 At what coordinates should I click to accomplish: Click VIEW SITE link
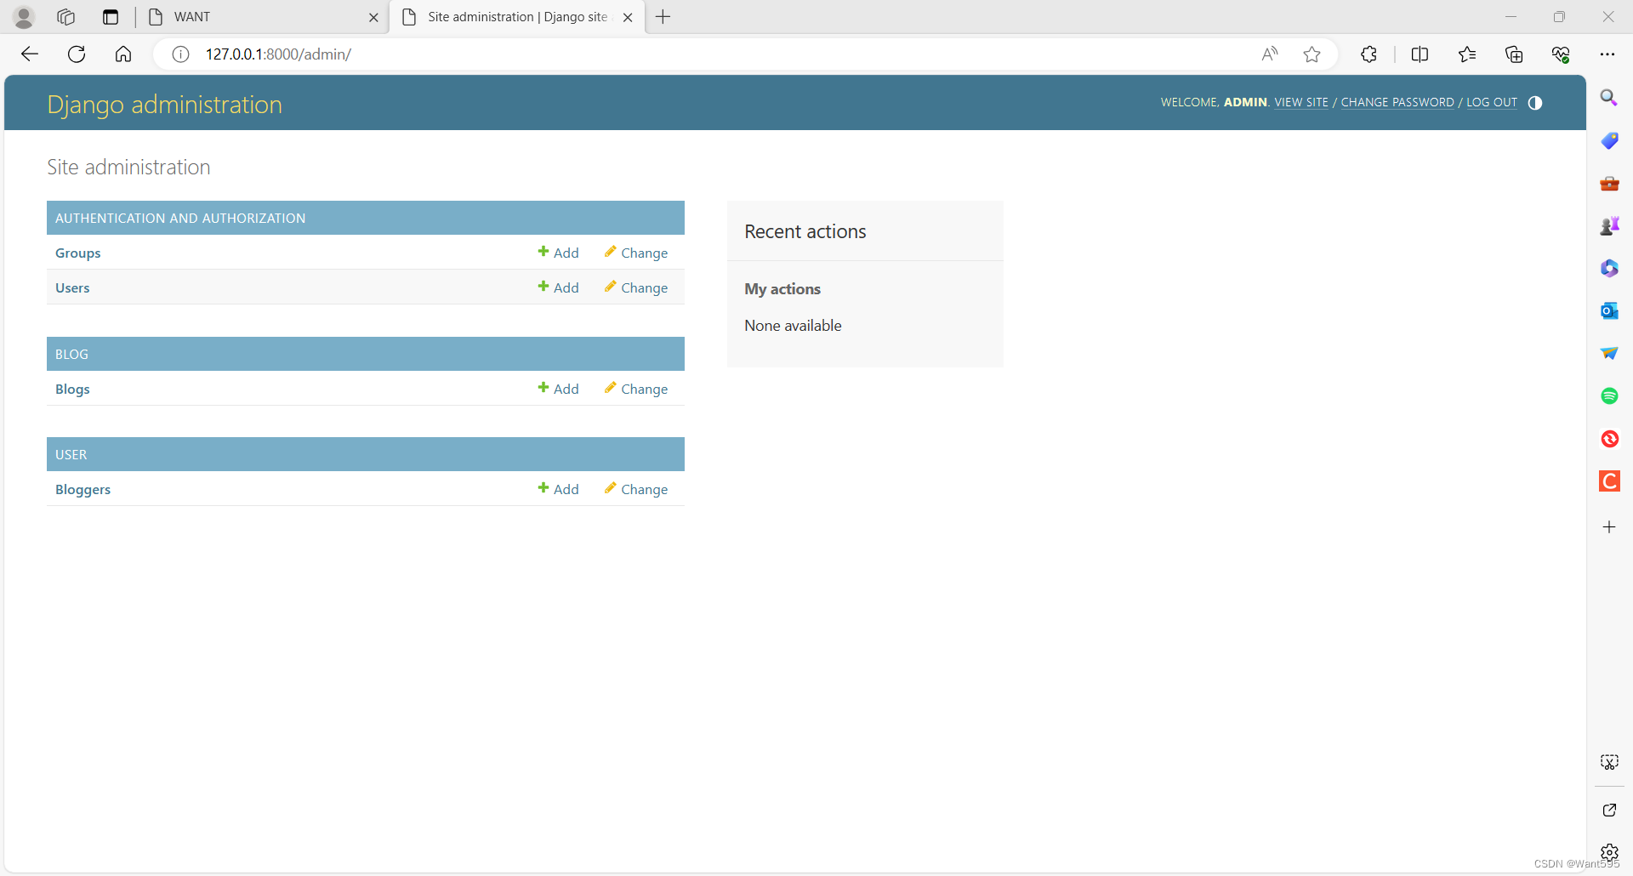pyautogui.click(x=1301, y=102)
